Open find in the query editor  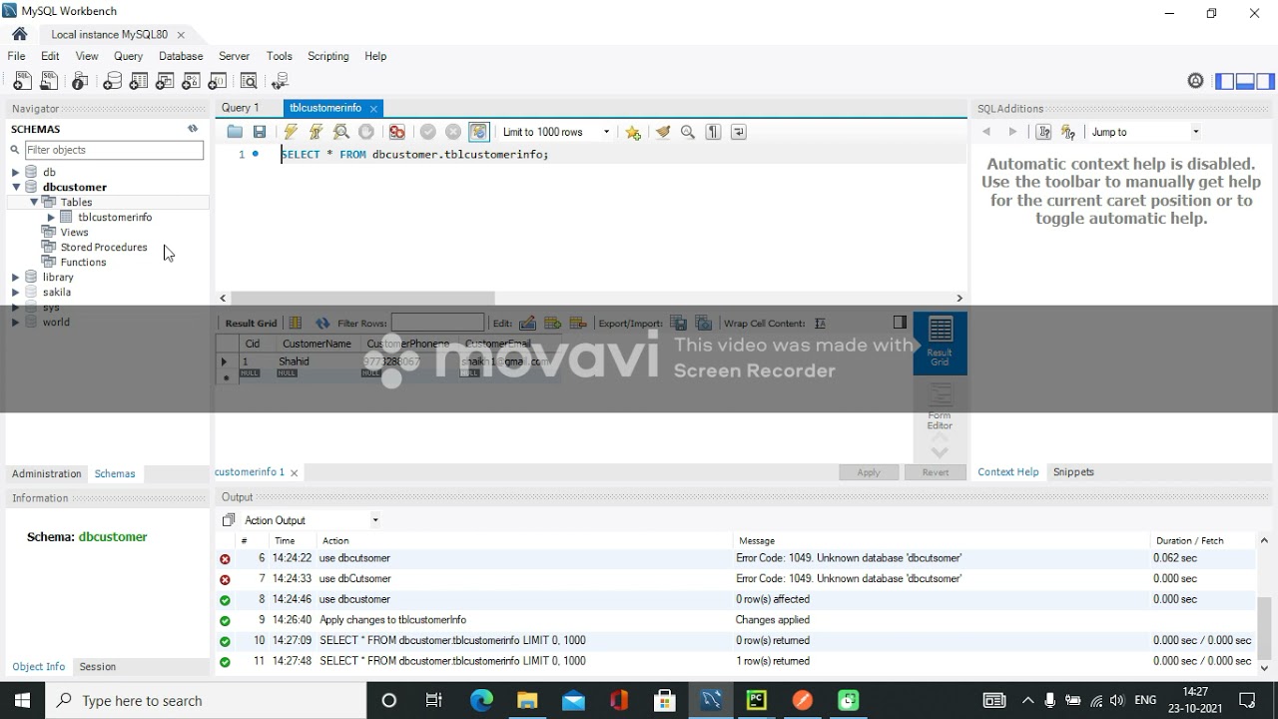688,132
